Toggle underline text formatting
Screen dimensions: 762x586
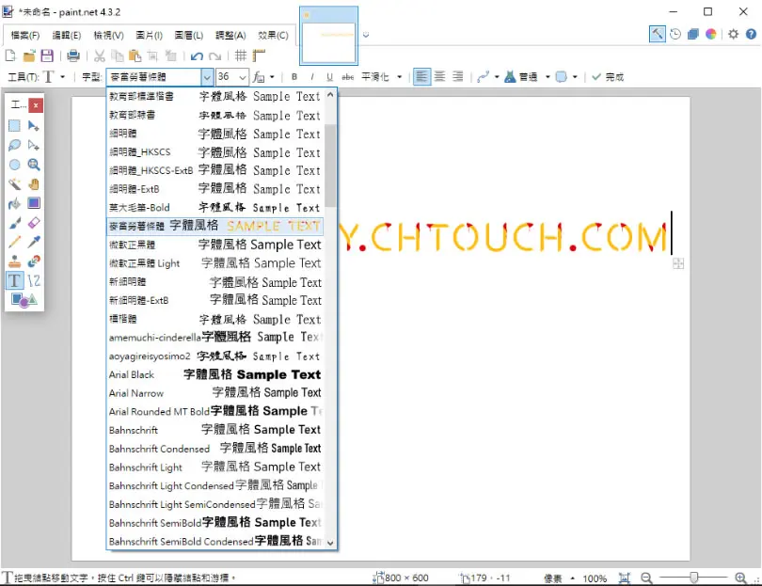point(329,77)
